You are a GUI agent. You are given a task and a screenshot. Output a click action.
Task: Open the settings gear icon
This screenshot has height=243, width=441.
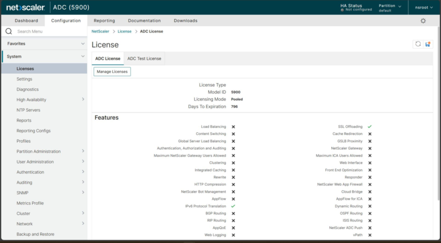(423, 21)
